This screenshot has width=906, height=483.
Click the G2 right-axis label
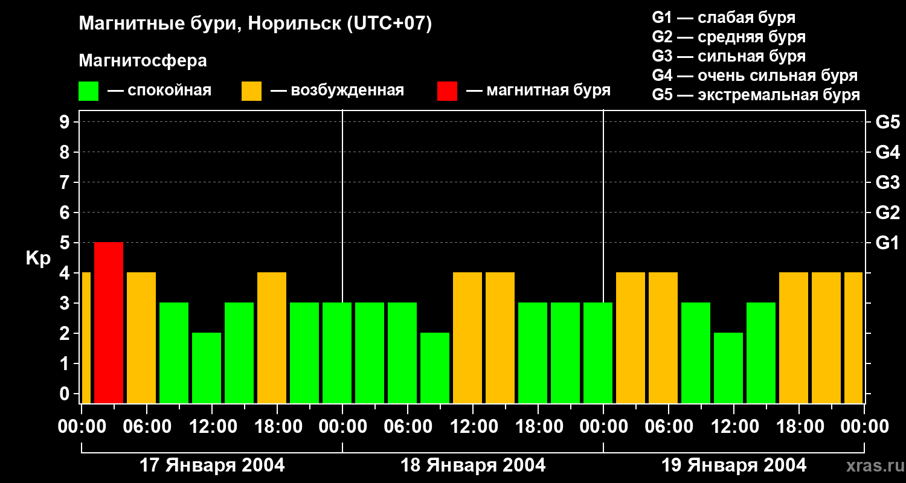(x=887, y=213)
